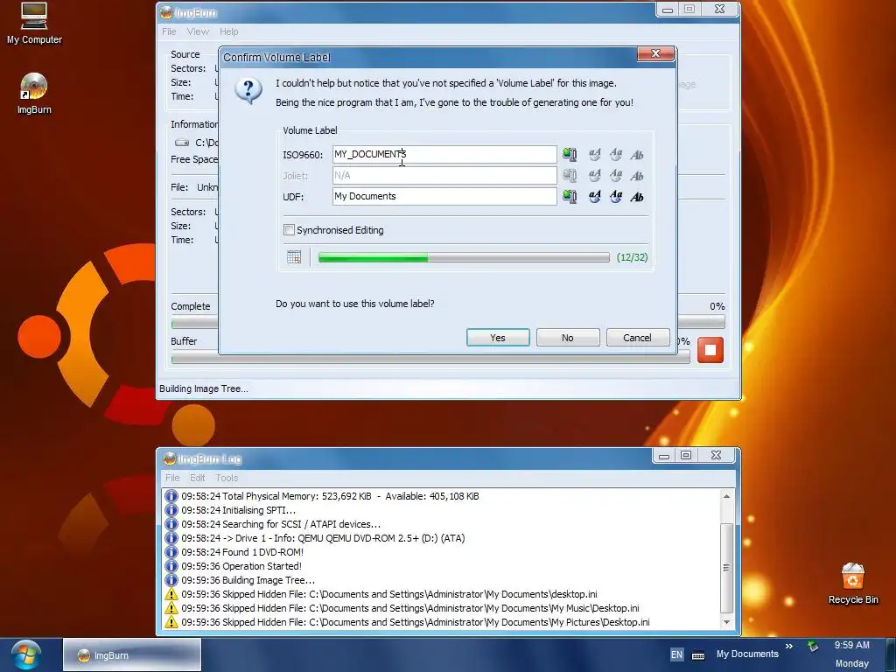
Task: Click the ISO9660 reset label icon
Action: 570,154
